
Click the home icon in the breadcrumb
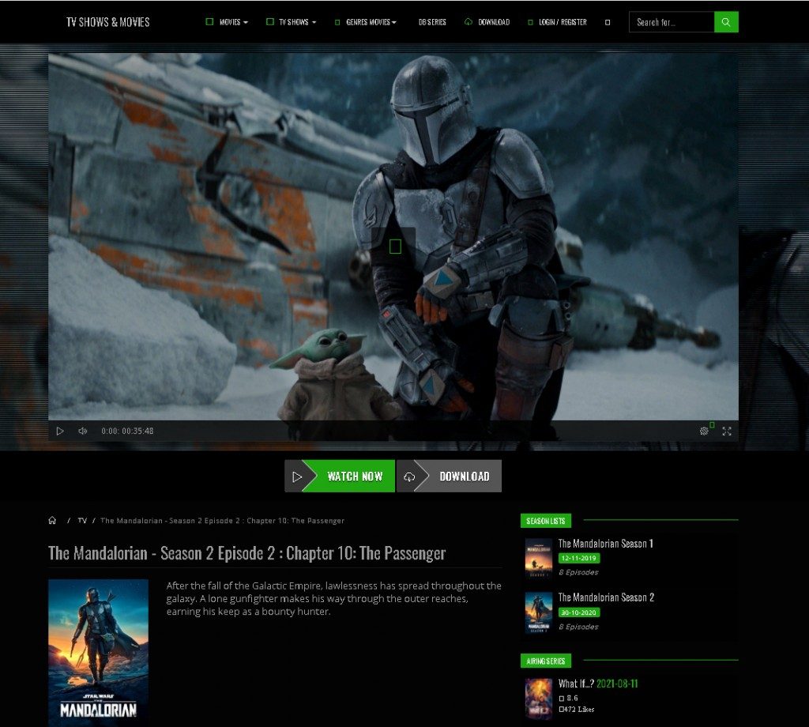pos(52,520)
